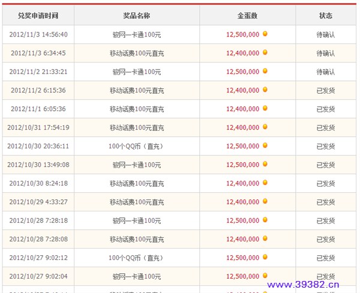This screenshot has width=360, height=293.
Task: Click 12,400,000 in the 2012/11/3 6:34:45 row
Action: click(242, 53)
